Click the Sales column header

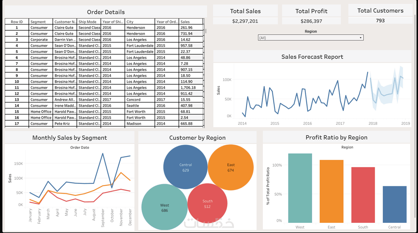click(x=191, y=22)
